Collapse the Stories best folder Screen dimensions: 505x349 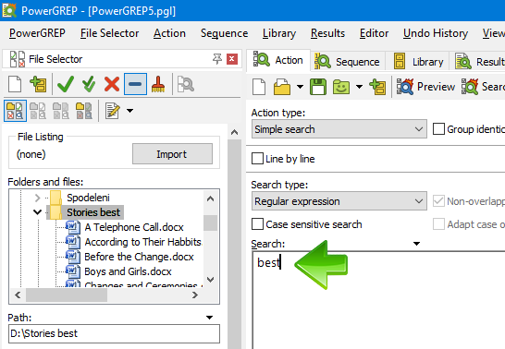pos(37,212)
